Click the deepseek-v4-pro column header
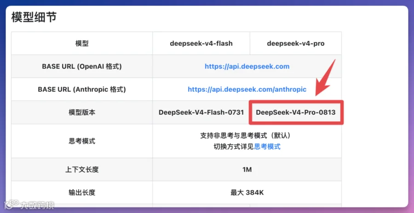This screenshot has height=213, width=414. [296, 44]
